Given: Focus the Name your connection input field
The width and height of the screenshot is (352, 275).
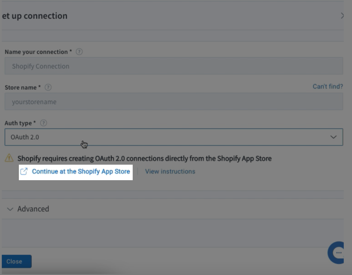Looking at the screenshot, I should click(x=174, y=66).
